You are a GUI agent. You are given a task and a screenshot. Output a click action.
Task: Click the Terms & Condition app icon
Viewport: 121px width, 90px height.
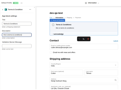[x=6, y=9]
